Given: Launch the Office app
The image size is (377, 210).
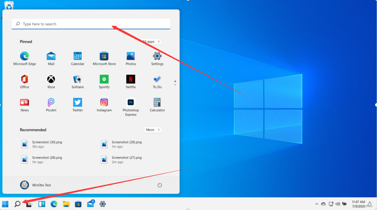Looking at the screenshot, I should pyautogui.click(x=25, y=82).
